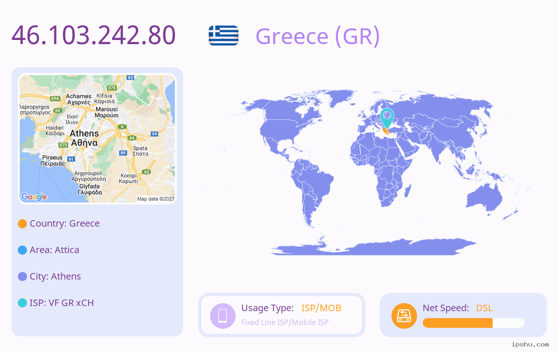Click the Fixed Line ISP/Mobile ISP subtitle
This screenshot has width=558, height=352.
point(285,322)
